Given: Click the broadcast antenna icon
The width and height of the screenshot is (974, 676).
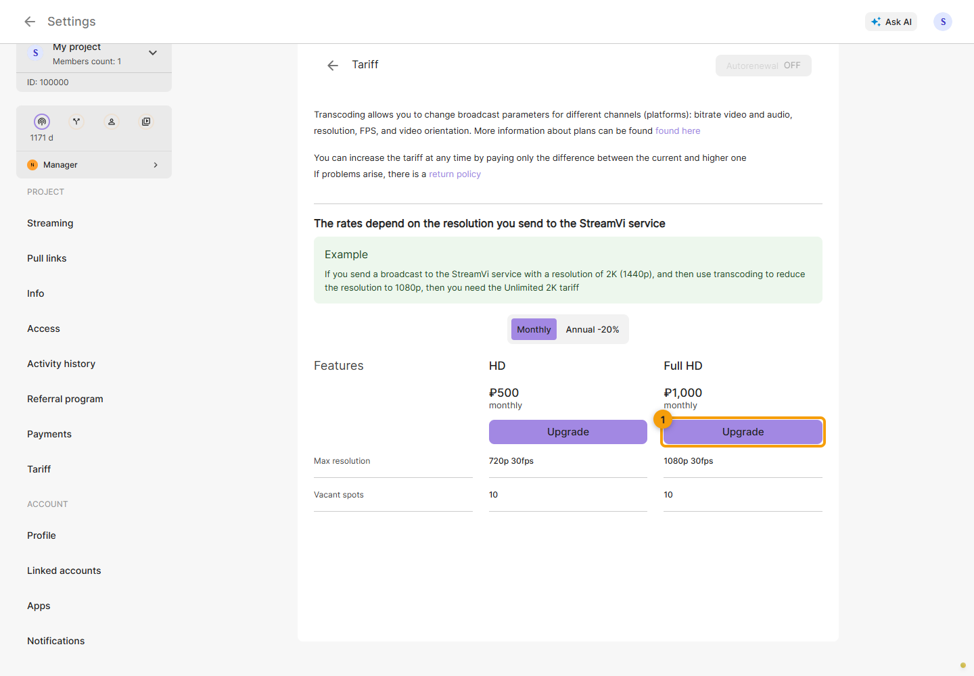Looking at the screenshot, I should [42, 122].
